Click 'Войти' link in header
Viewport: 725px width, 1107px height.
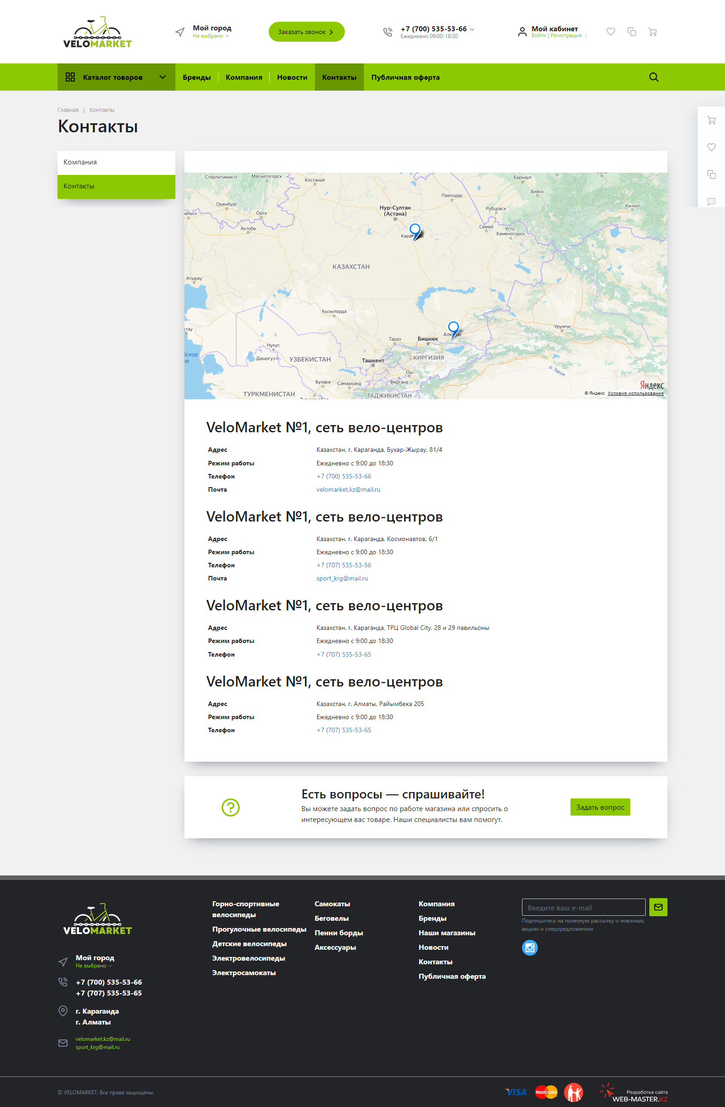[538, 35]
